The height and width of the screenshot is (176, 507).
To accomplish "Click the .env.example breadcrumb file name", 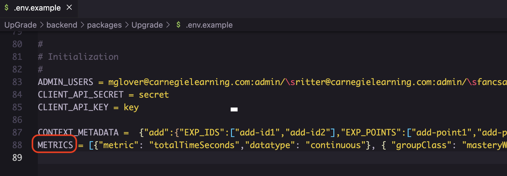I will point(209,25).
